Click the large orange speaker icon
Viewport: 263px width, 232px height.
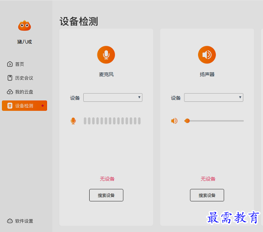pos(207,55)
